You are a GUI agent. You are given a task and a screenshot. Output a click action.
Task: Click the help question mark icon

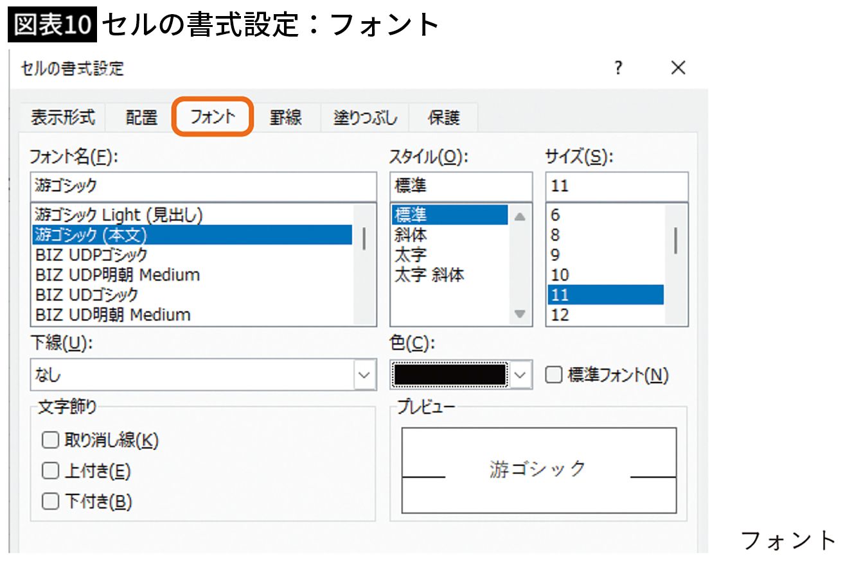pos(618,68)
